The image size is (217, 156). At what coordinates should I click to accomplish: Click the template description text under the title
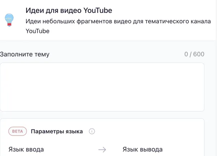click(118, 22)
